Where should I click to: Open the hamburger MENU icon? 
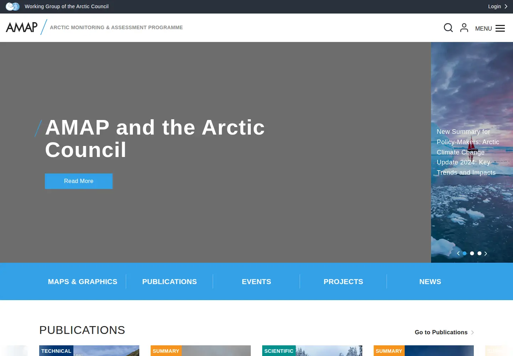pos(500,28)
